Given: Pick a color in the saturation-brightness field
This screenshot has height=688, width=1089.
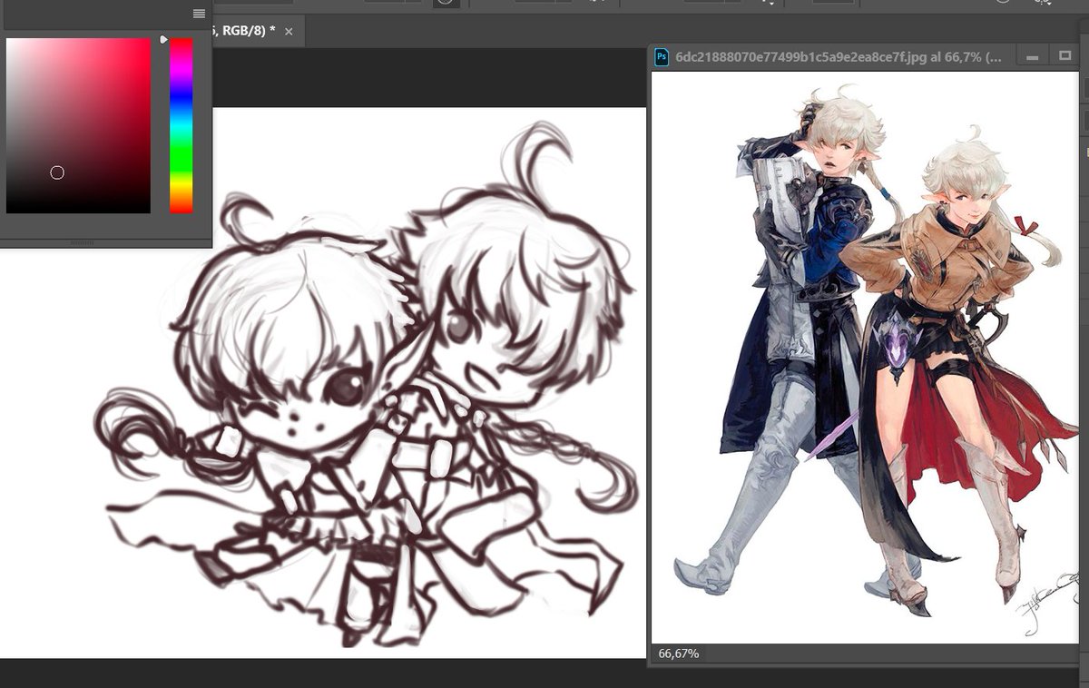Looking at the screenshot, I should (x=78, y=125).
